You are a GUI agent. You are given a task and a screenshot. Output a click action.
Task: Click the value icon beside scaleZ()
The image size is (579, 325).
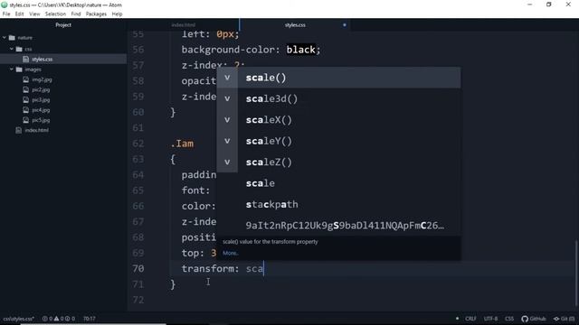[227, 162]
